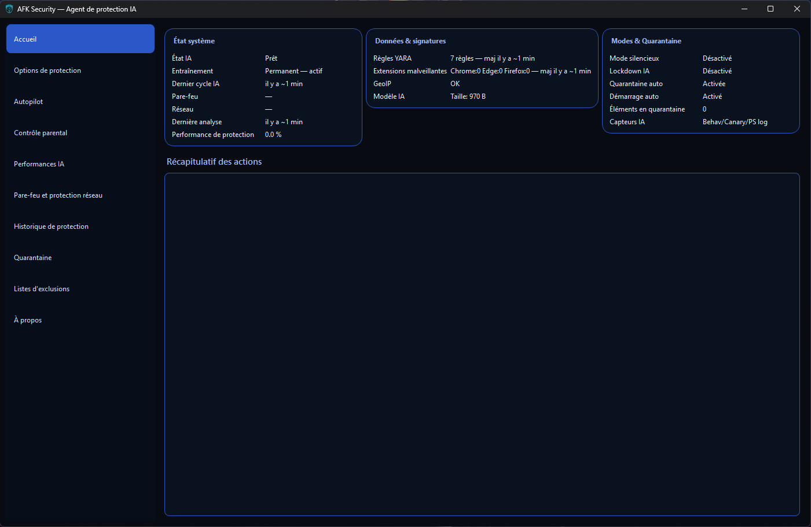Open the "Accueil" section
The width and height of the screenshot is (811, 527).
click(x=80, y=39)
